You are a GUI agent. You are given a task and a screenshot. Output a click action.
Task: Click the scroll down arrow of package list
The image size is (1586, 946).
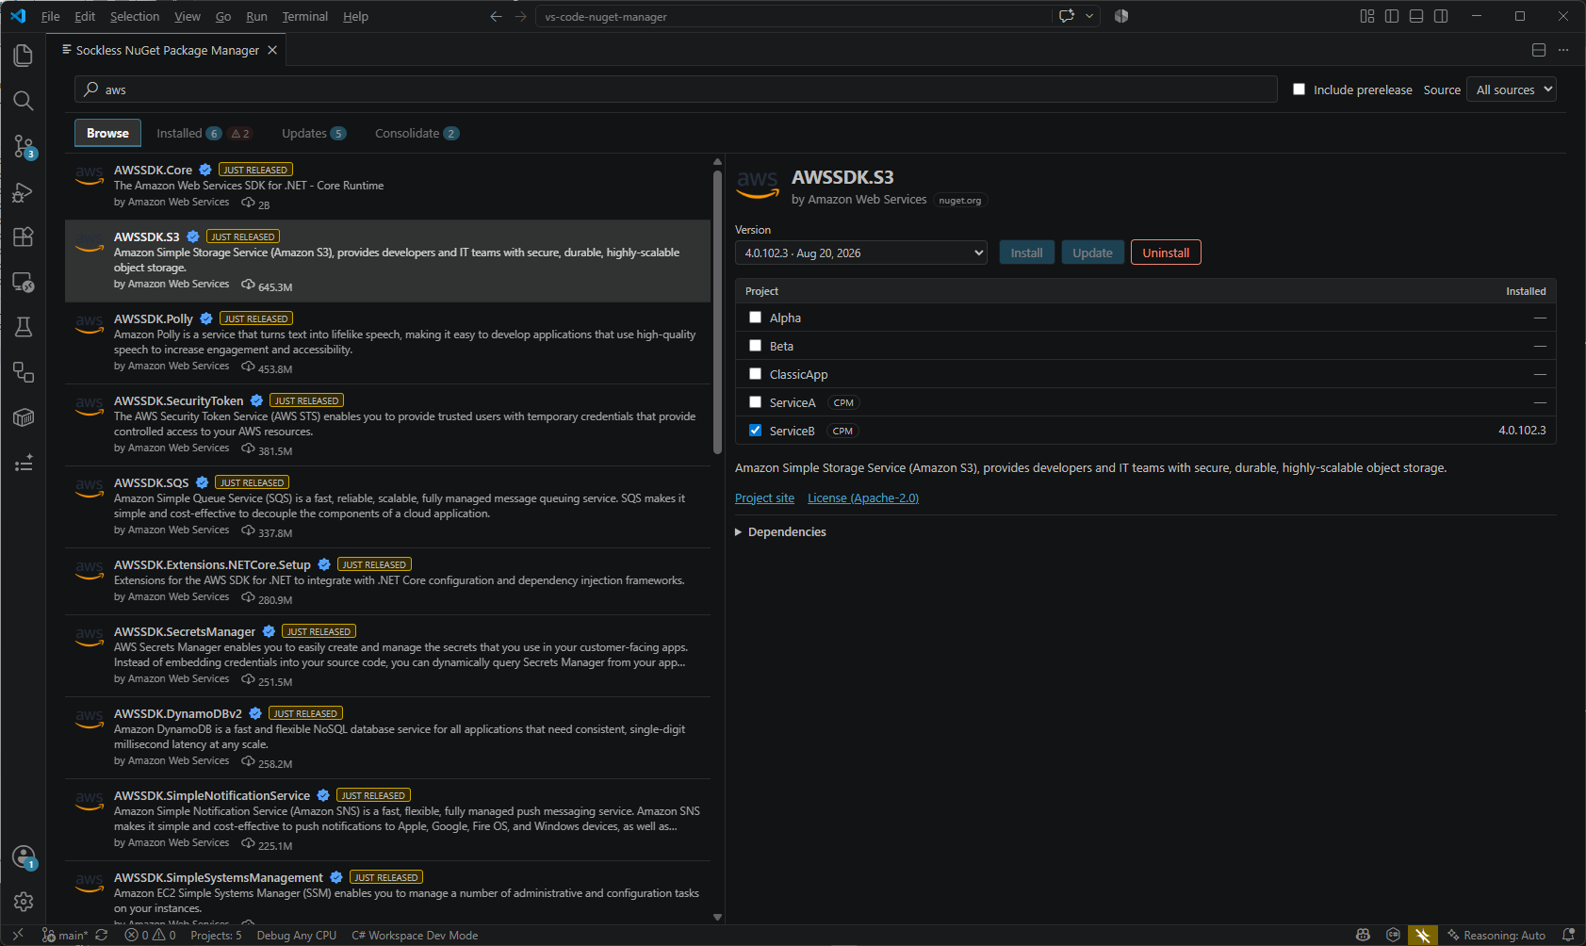[x=717, y=917]
